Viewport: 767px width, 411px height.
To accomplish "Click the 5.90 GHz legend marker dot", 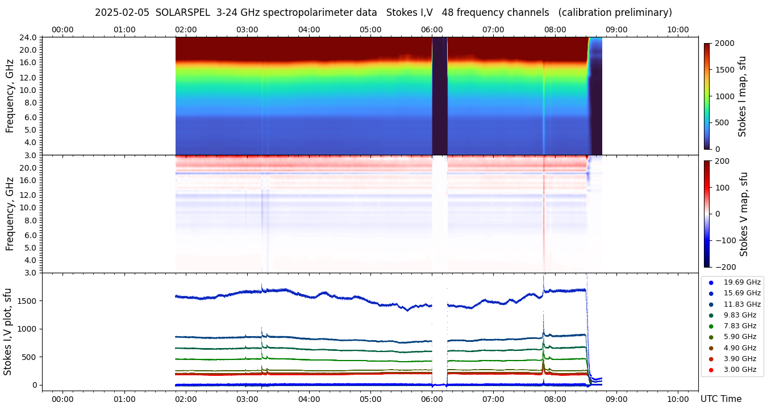I will click(711, 337).
